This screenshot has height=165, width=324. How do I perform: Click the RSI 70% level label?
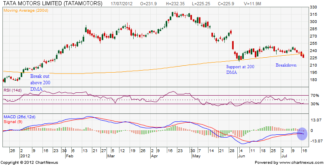[315, 96]
